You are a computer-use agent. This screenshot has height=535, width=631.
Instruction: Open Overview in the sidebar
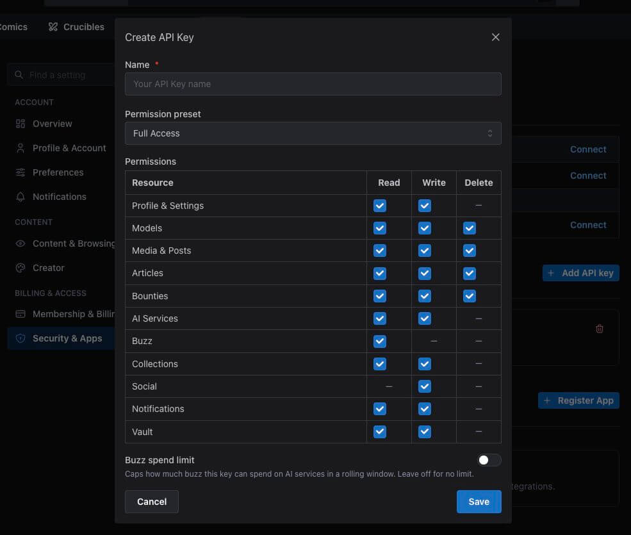tap(61, 124)
